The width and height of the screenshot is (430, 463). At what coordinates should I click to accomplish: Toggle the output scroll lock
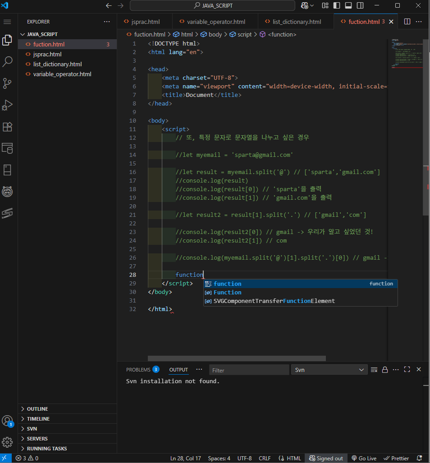385,370
